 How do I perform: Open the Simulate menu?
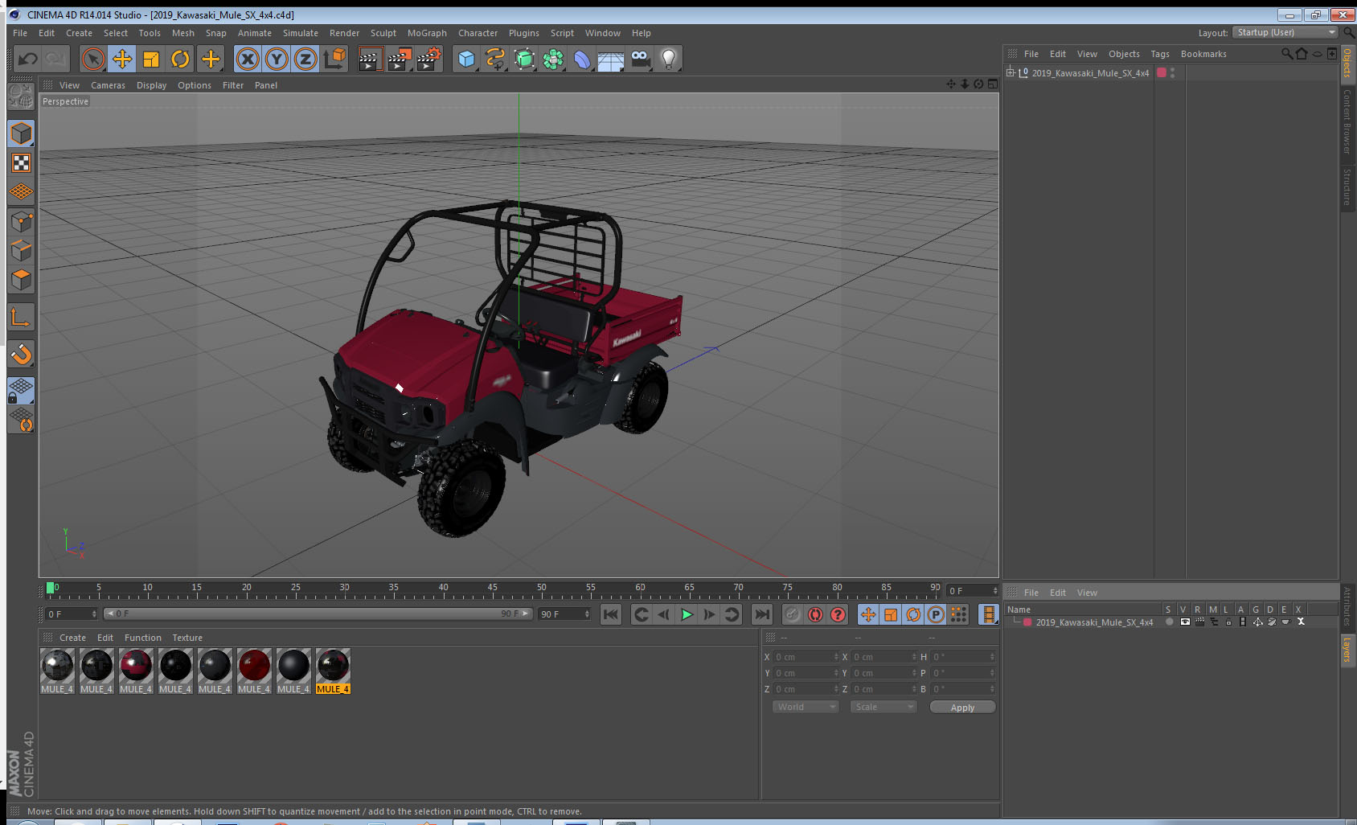pos(301,33)
